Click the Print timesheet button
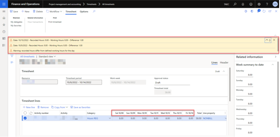The width and height of the screenshot is (280, 137). point(55,22)
